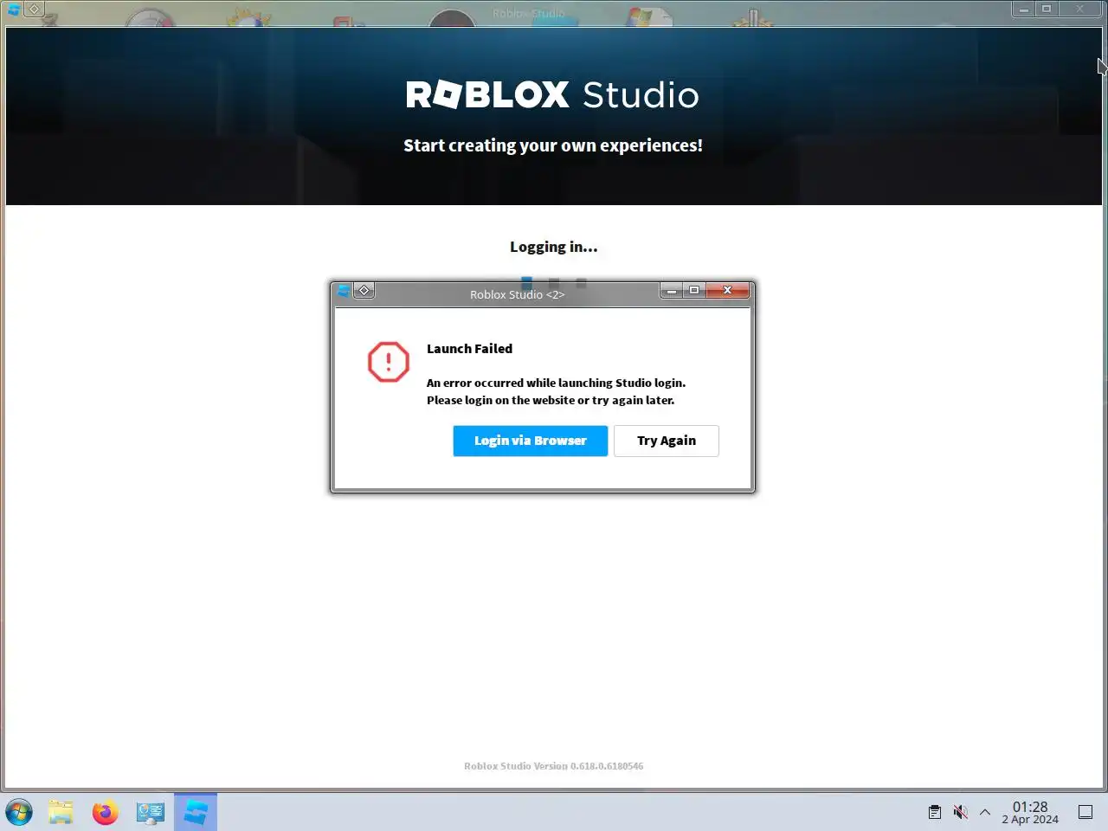
Task: Click the muted volume tray icon
Action: pos(960,812)
